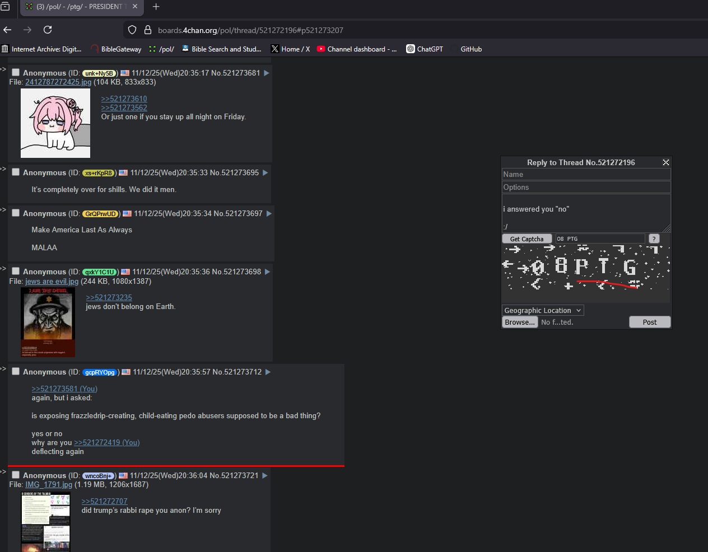This screenshot has height=552, width=708.
Task: Open BibleGateway bookmark
Action: (117, 49)
